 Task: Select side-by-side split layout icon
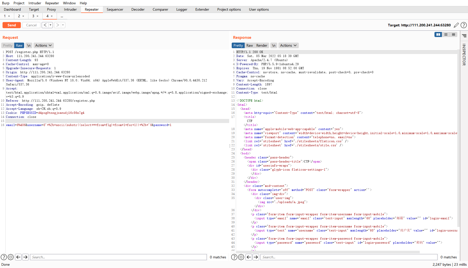438,34
